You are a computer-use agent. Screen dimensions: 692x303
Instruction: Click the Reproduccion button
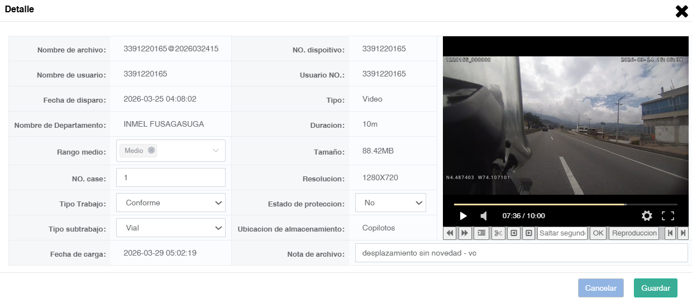[x=634, y=233]
